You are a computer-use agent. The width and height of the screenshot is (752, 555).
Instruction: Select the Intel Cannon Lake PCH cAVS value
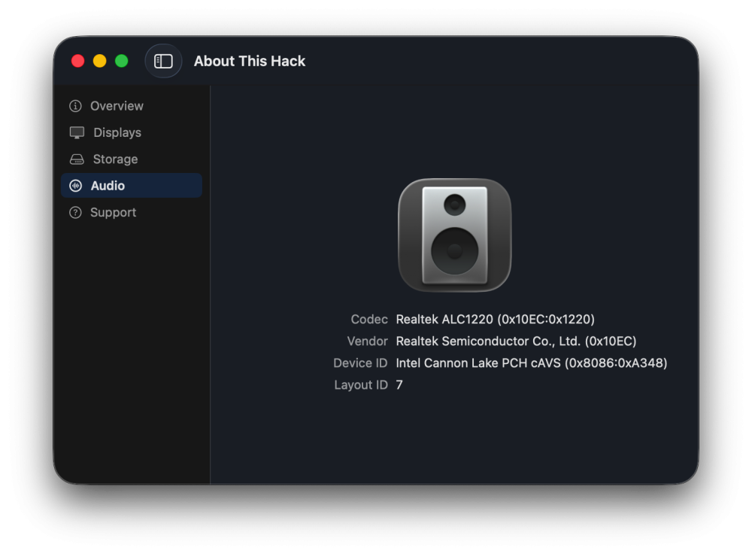[x=532, y=363]
